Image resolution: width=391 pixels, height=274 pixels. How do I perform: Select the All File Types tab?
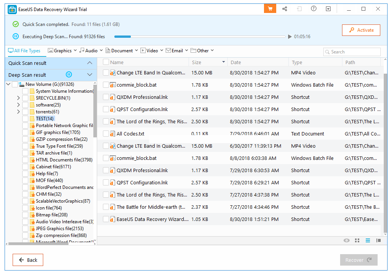coord(24,50)
